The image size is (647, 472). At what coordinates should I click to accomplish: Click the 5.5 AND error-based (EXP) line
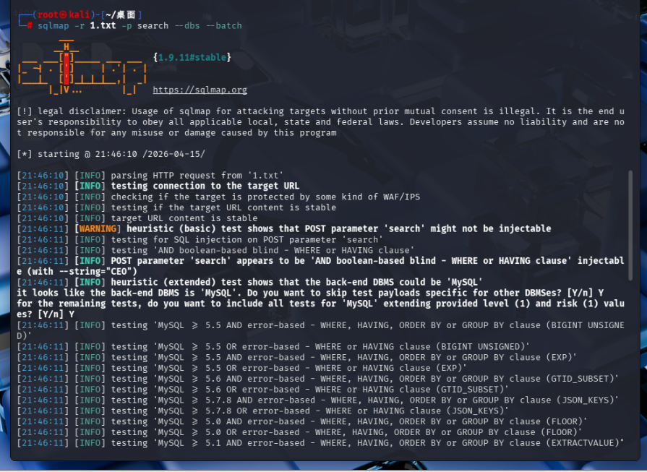coord(296,357)
